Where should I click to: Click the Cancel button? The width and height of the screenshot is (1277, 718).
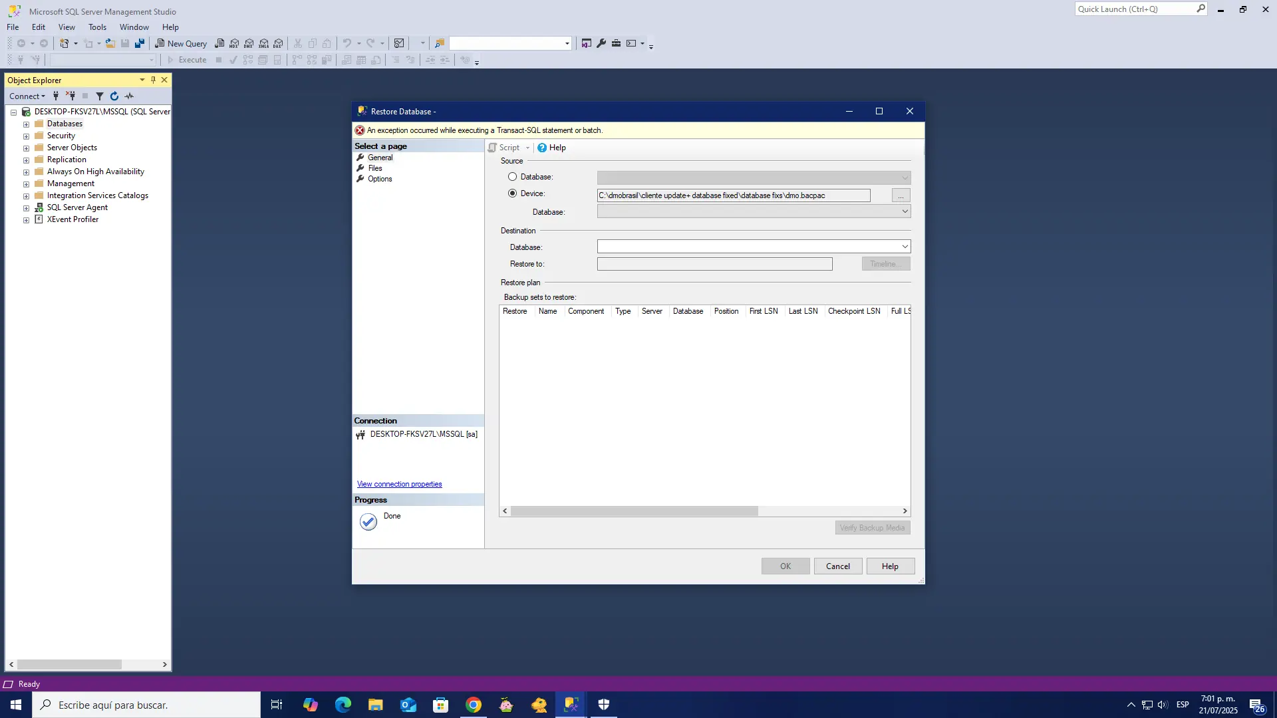838,566
